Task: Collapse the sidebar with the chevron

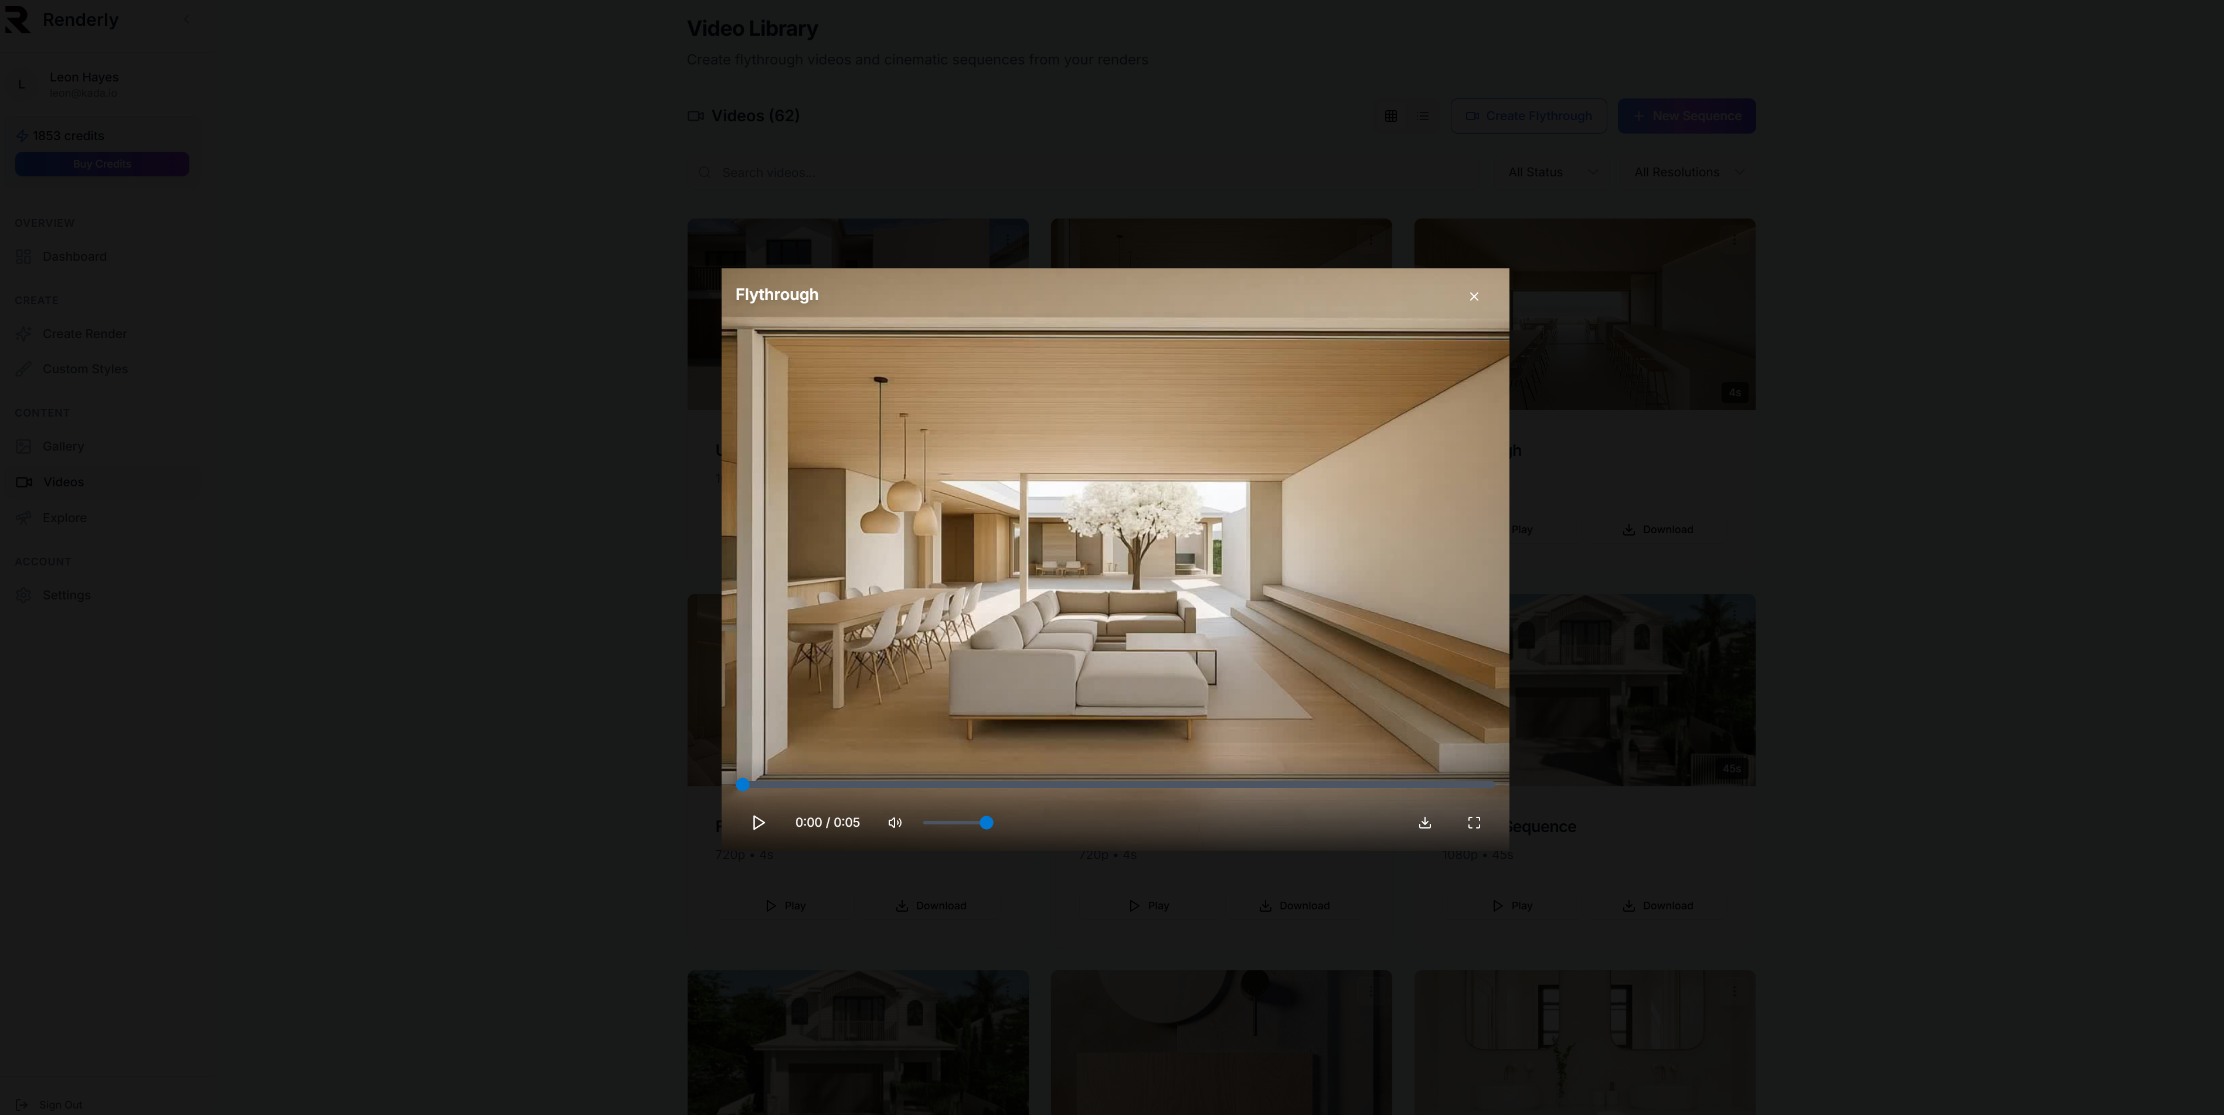Action: tap(186, 19)
